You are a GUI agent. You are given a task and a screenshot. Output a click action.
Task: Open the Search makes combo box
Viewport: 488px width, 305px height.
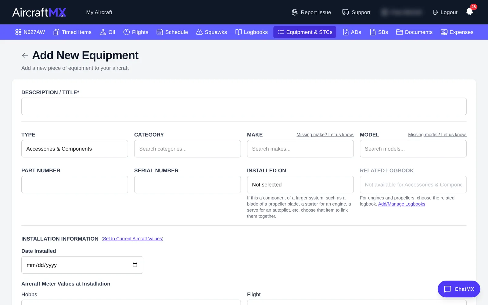click(x=300, y=149)
